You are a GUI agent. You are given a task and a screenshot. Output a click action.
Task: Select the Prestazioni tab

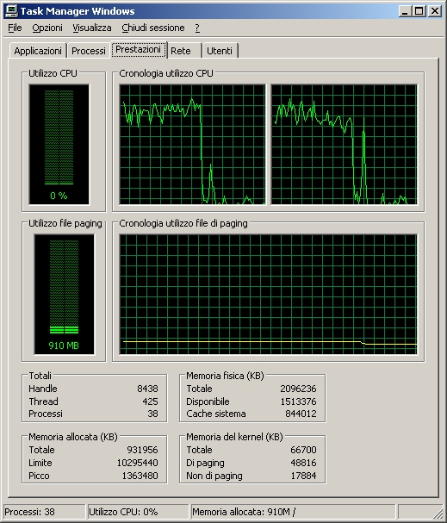139,49
